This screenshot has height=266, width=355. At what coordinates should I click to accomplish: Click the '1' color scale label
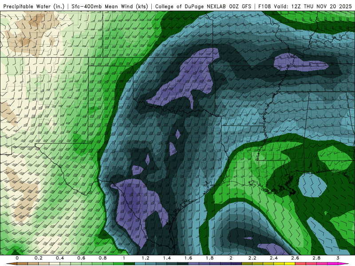(x=124, y=258)
